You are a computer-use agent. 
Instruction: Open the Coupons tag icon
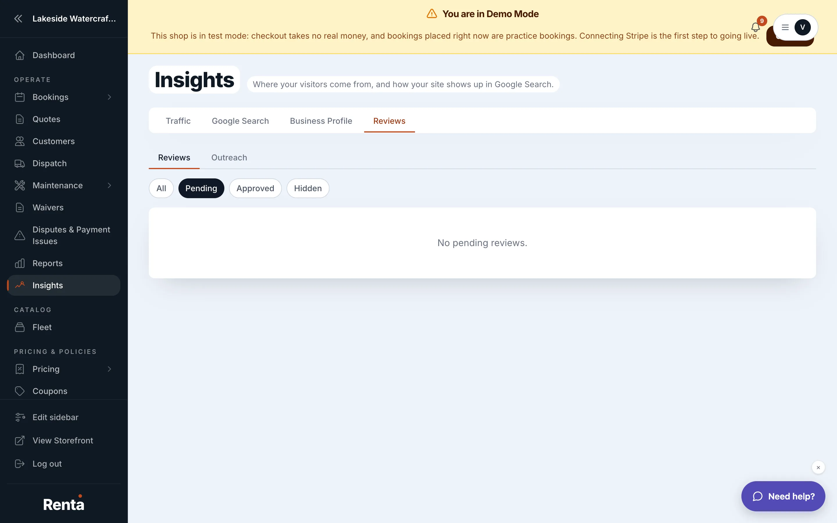coord(20,391)
